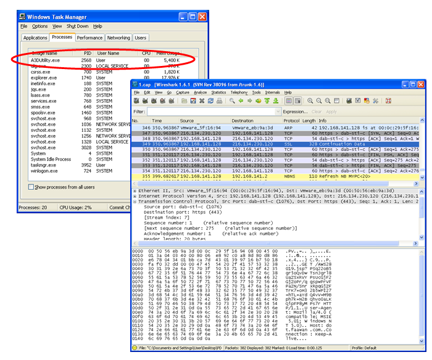Image resolution: width=432 pixels, height=360 pixels.
Task: Click the Close capture file X icon
Action: tap(202, 100)
